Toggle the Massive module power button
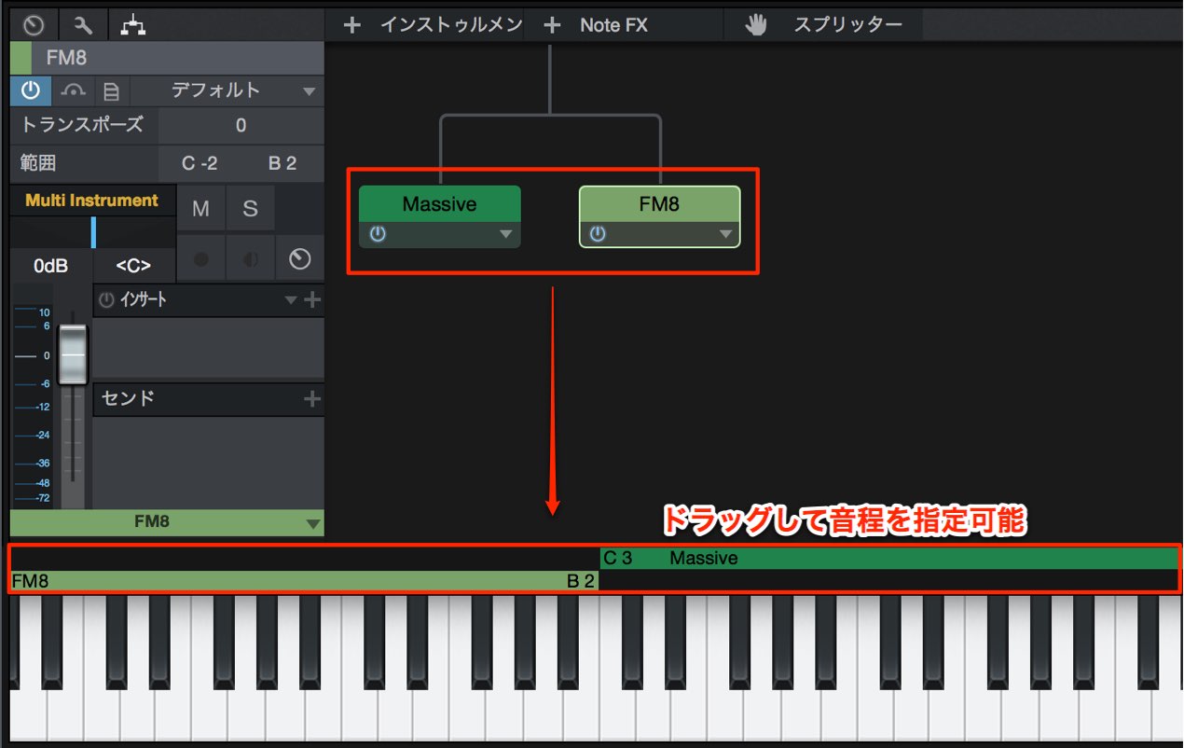The image size is (1184, 748). [377, 234]
